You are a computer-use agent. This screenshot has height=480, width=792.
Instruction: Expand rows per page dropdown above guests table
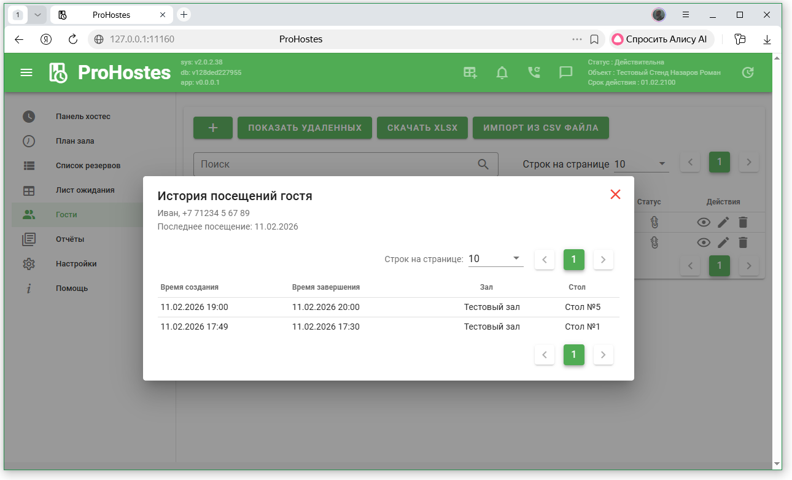(x=641, y=164)
